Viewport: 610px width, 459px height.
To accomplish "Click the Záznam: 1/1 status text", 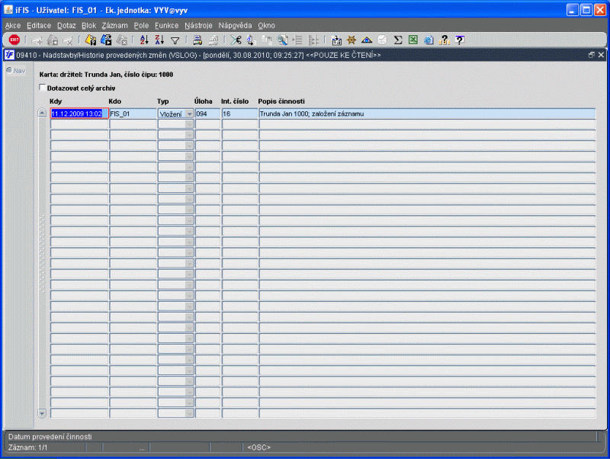I will 27,448.
